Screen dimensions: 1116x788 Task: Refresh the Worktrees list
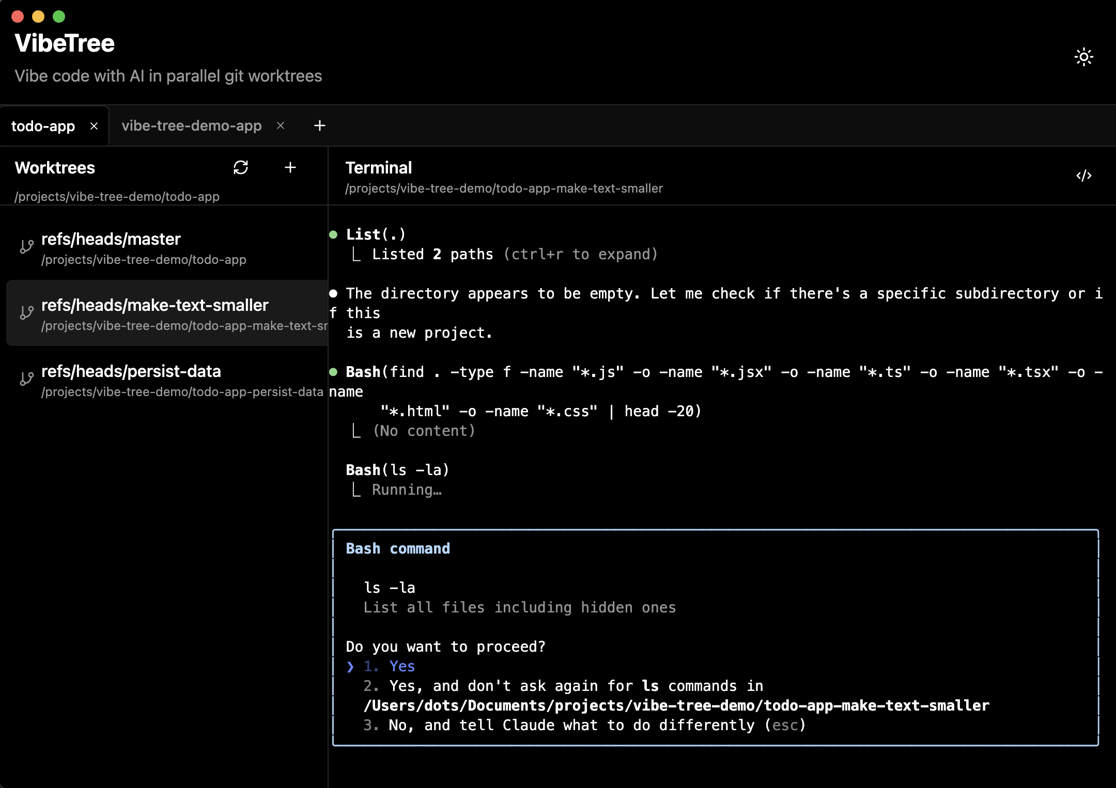click(241, 167)
